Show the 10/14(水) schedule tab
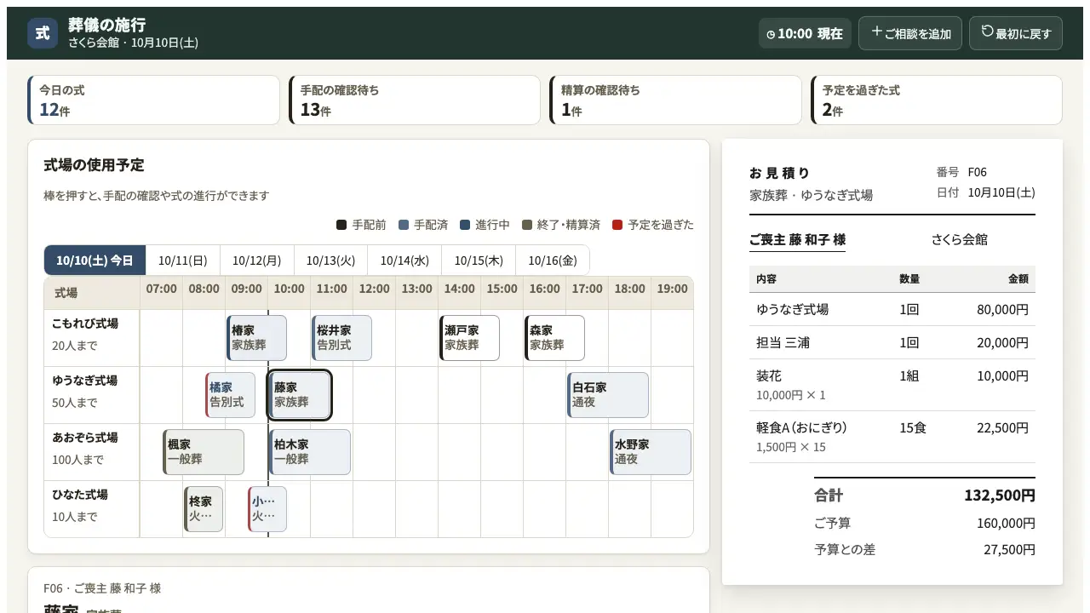Viewport: 1090px width, 613px height. point(404,261)
